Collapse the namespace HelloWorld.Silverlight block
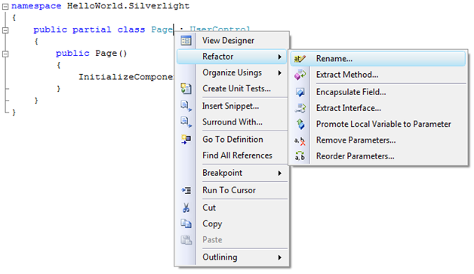Image resolution: width=474 pixels, height=274 pixels. coord(5,6)
